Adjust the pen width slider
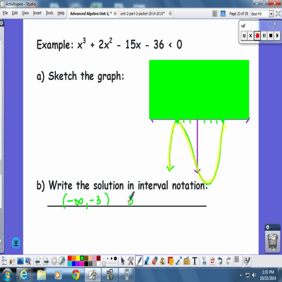282x282 pixels. [104, 264]
